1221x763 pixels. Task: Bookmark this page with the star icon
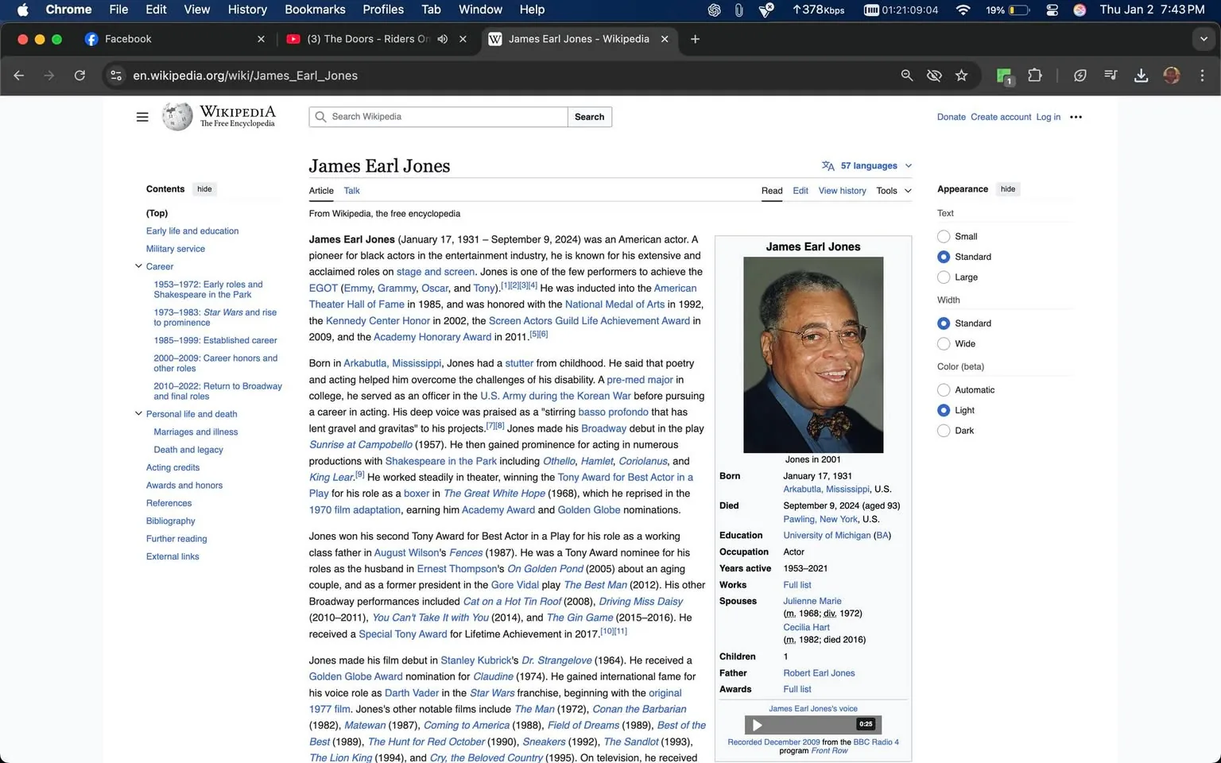click(962, 76)
